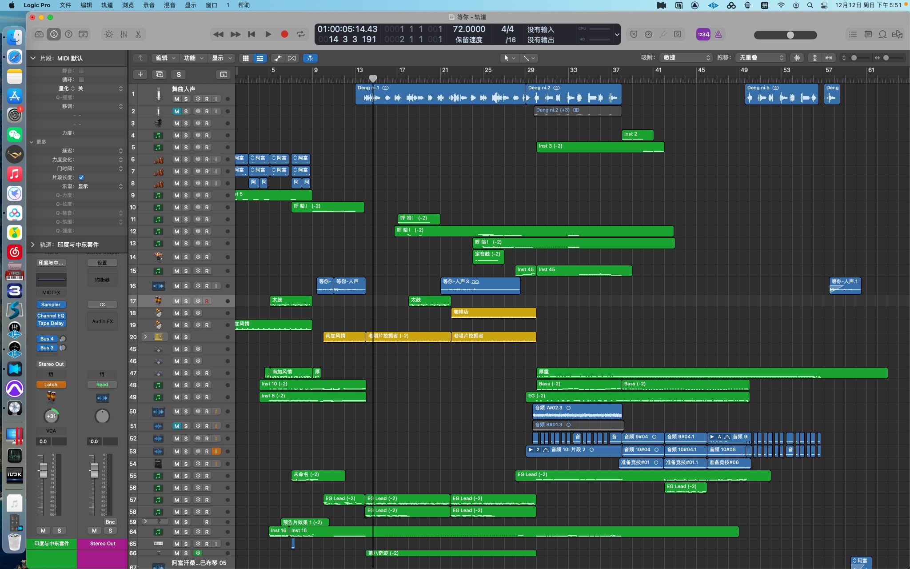Screen dimensions: 910x569
Task: Click the horizontal auto zoom button
Action: [x=829, y=58]
